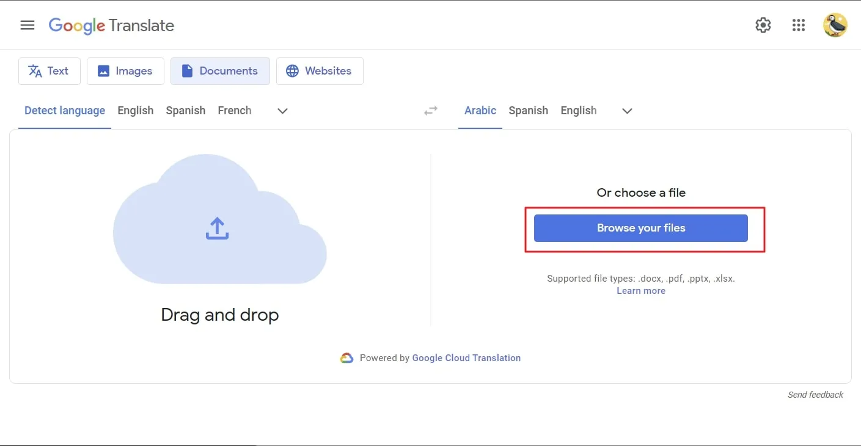
Task: Choose Arabic as the target language
Action: (480, 111)
